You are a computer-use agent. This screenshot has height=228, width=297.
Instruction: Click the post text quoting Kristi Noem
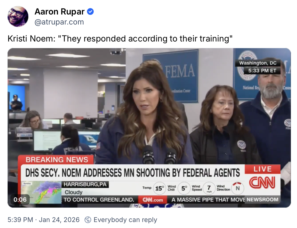coord(120,39)
